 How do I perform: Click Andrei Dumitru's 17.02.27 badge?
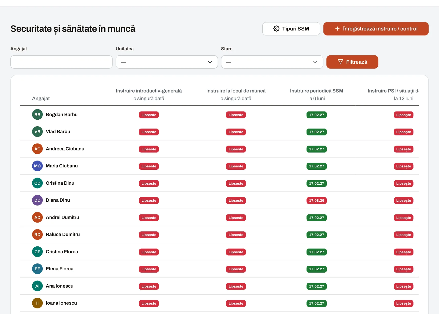click(317, 218)
